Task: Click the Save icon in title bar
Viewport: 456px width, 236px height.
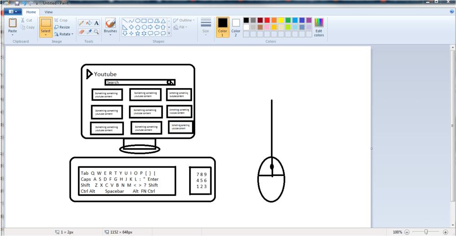Action: (17, 3)
